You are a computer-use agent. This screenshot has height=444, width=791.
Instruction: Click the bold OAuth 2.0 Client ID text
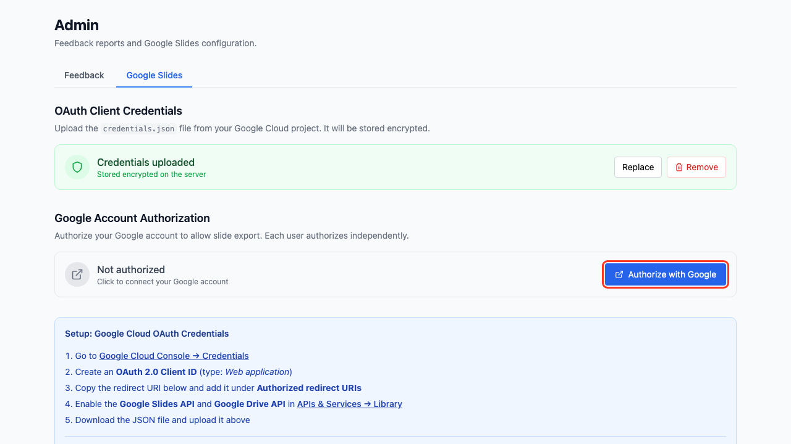point(156,372)
